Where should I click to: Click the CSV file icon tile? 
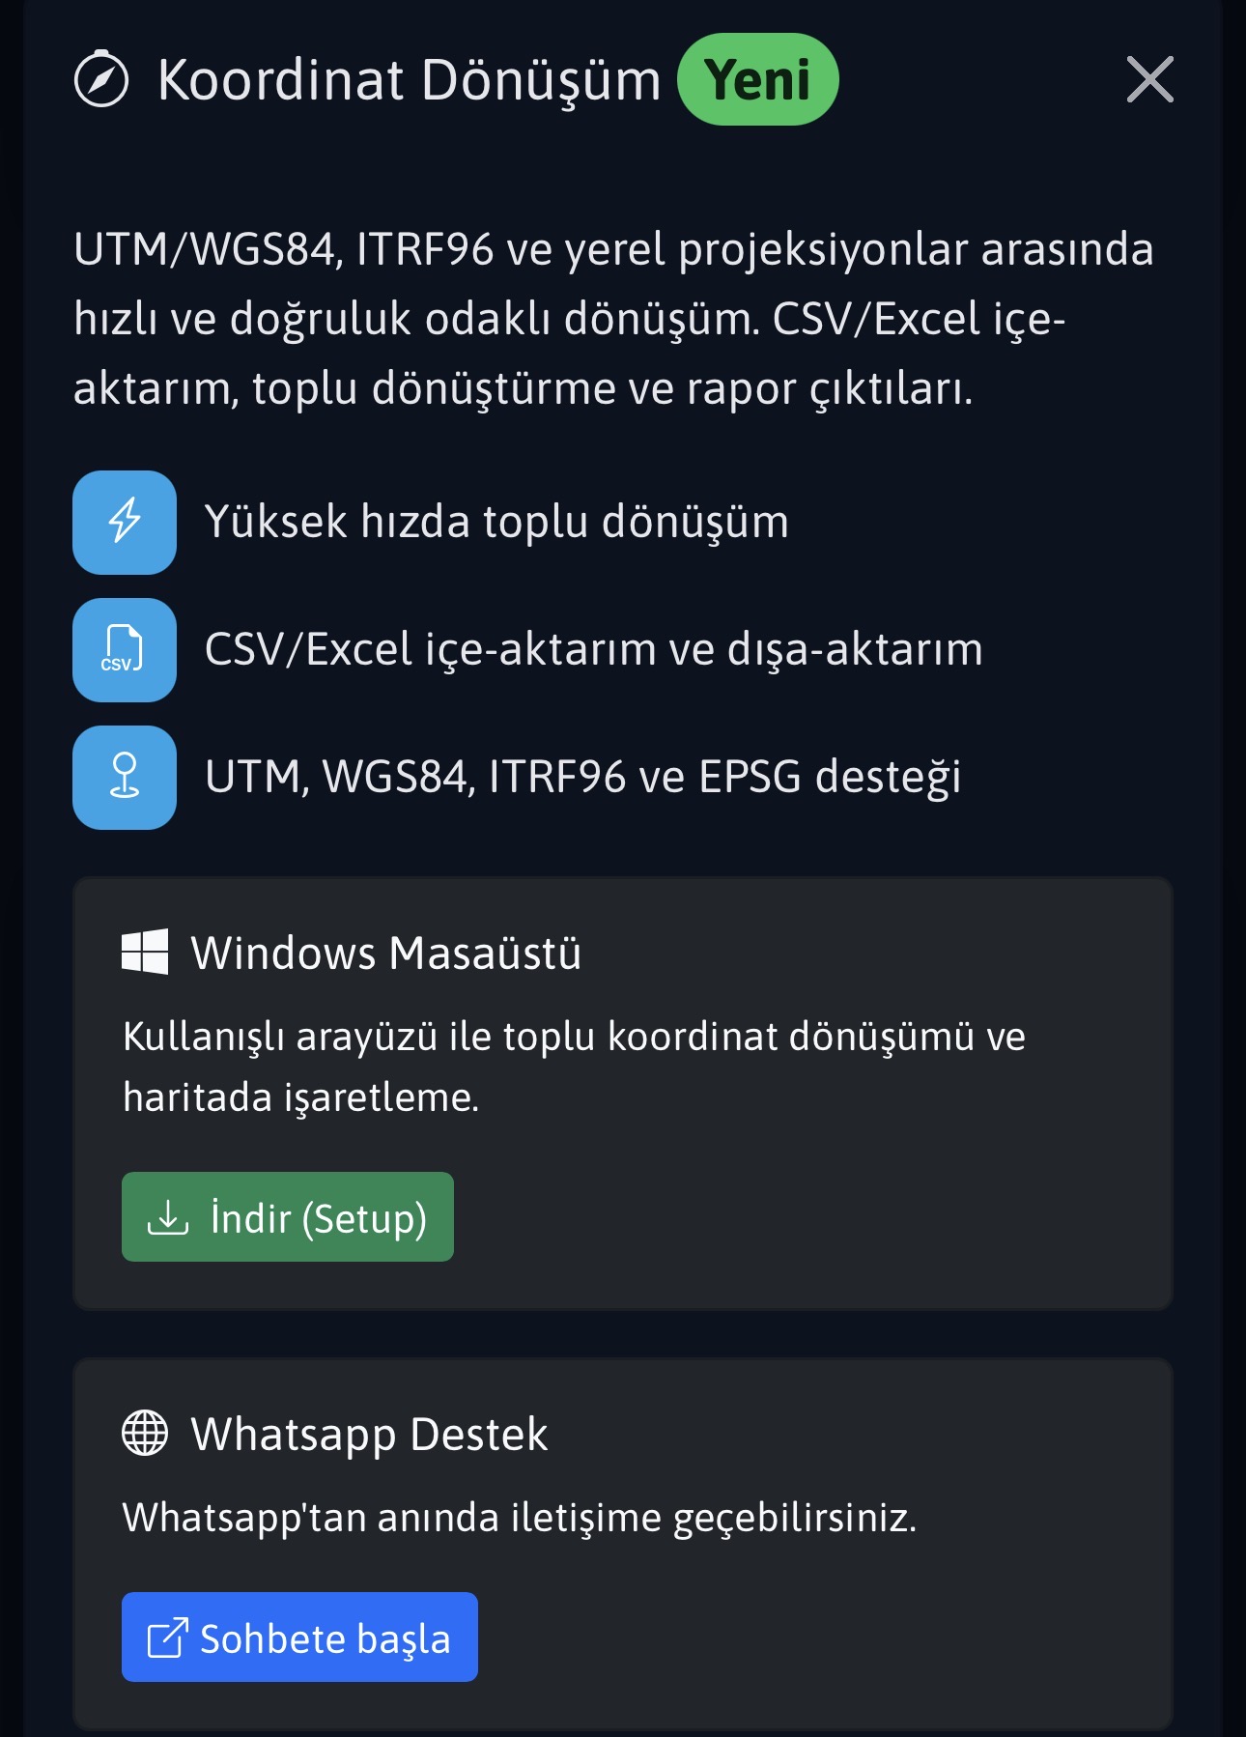(125, 650)
